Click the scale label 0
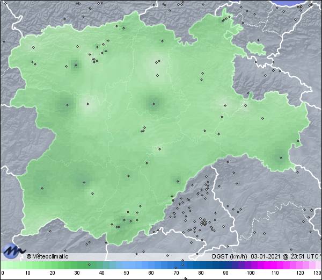This screenshot has width=322, height=280. (3, 273)
